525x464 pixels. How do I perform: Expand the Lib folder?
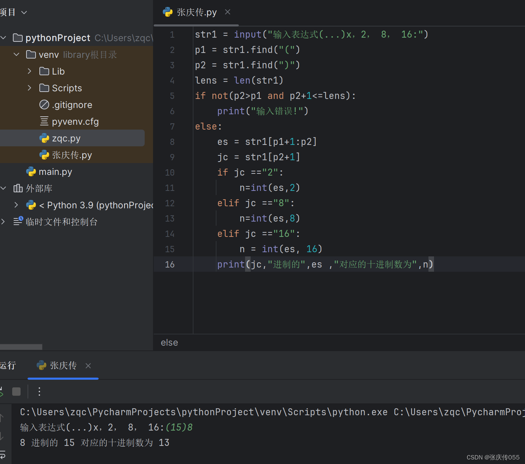pos(30,71)
